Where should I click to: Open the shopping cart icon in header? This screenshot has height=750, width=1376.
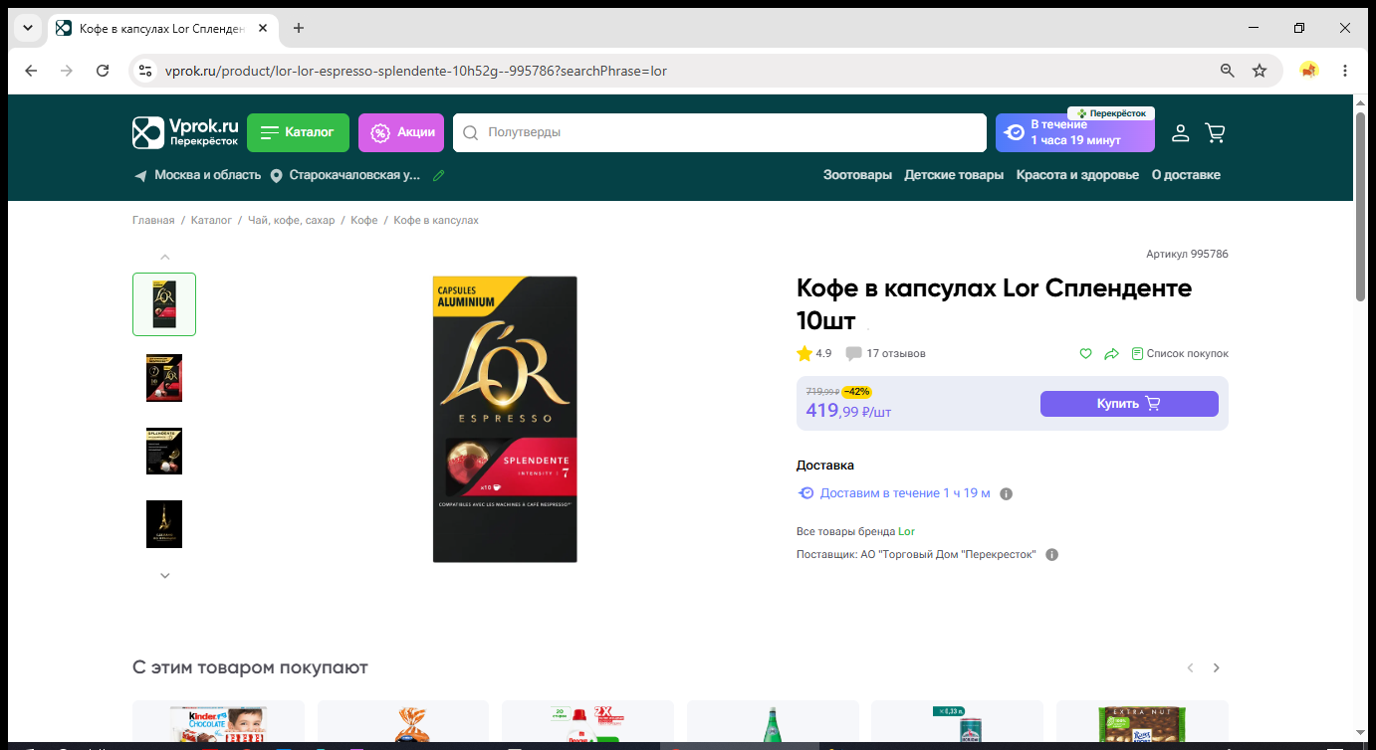click(1215, 132)
